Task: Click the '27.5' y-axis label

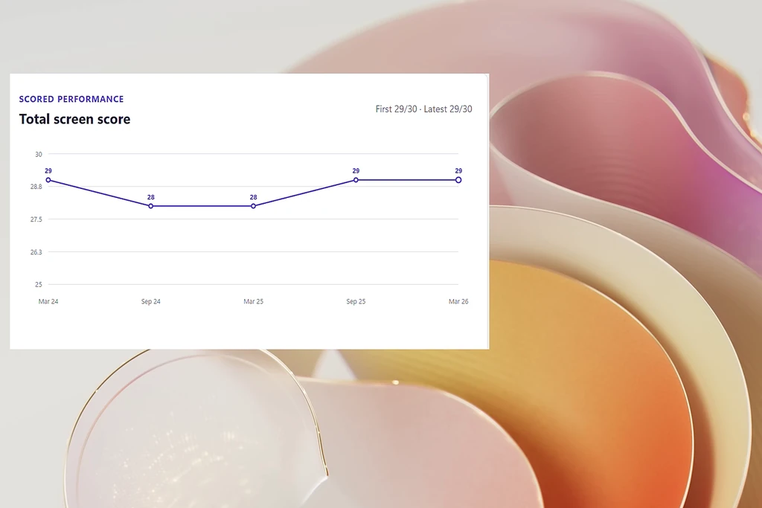Action: click(36, 219)
